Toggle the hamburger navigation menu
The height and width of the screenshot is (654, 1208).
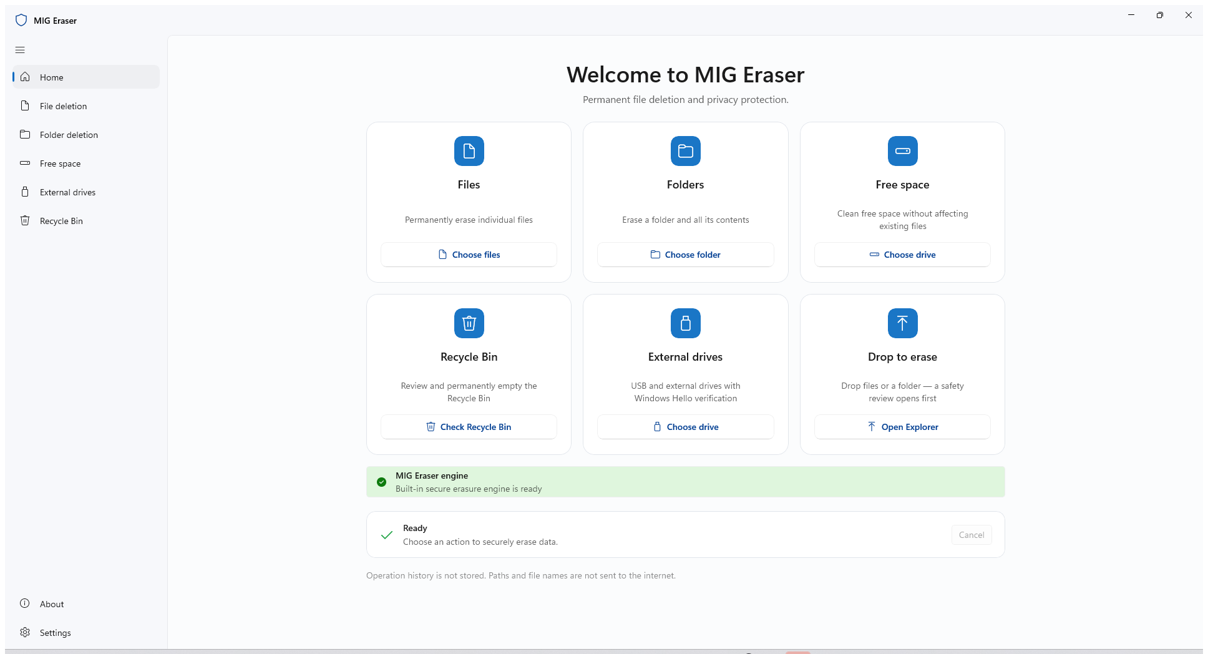pyautogui.click(x=20, y=50)
